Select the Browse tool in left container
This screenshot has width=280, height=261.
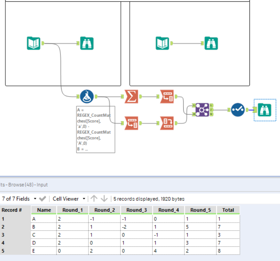[87, 43]
